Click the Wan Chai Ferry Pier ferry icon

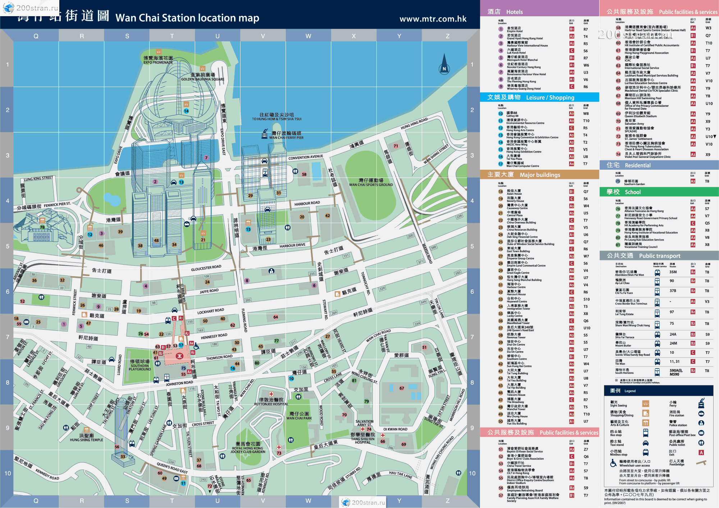[x=265, y=135]
